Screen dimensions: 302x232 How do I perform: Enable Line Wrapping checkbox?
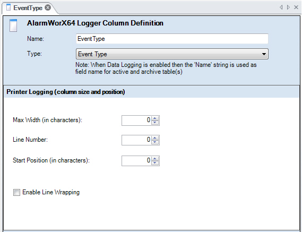tap(16, 192)
